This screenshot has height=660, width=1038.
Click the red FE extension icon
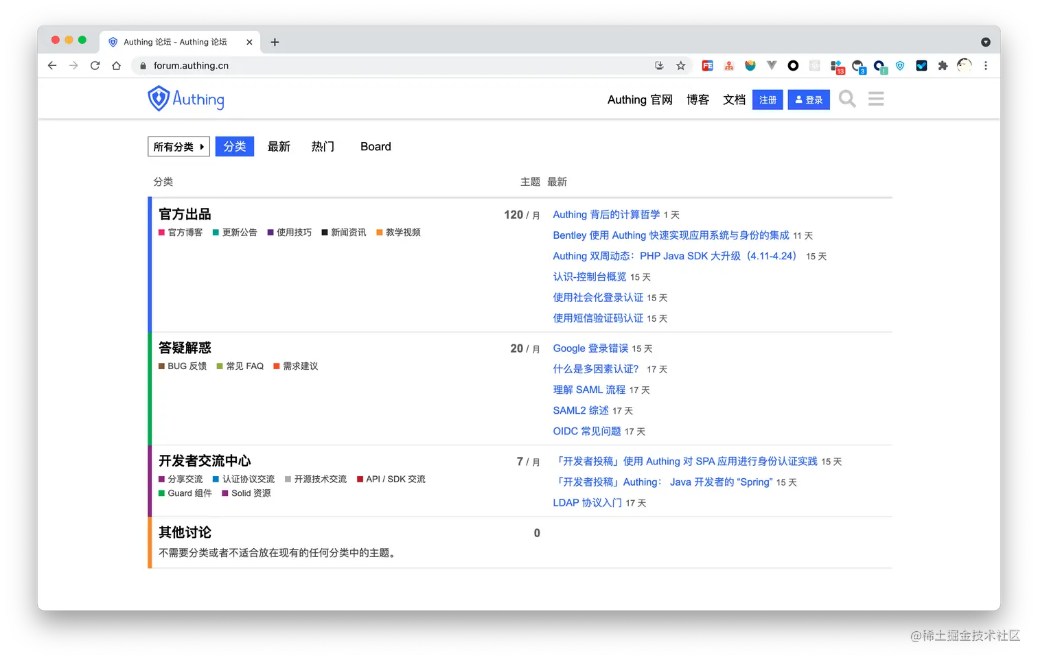coord(707,66)
